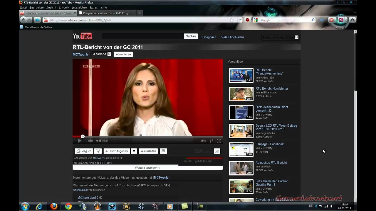
Task: Open the Bearbeiten menu
Action: 37,7
